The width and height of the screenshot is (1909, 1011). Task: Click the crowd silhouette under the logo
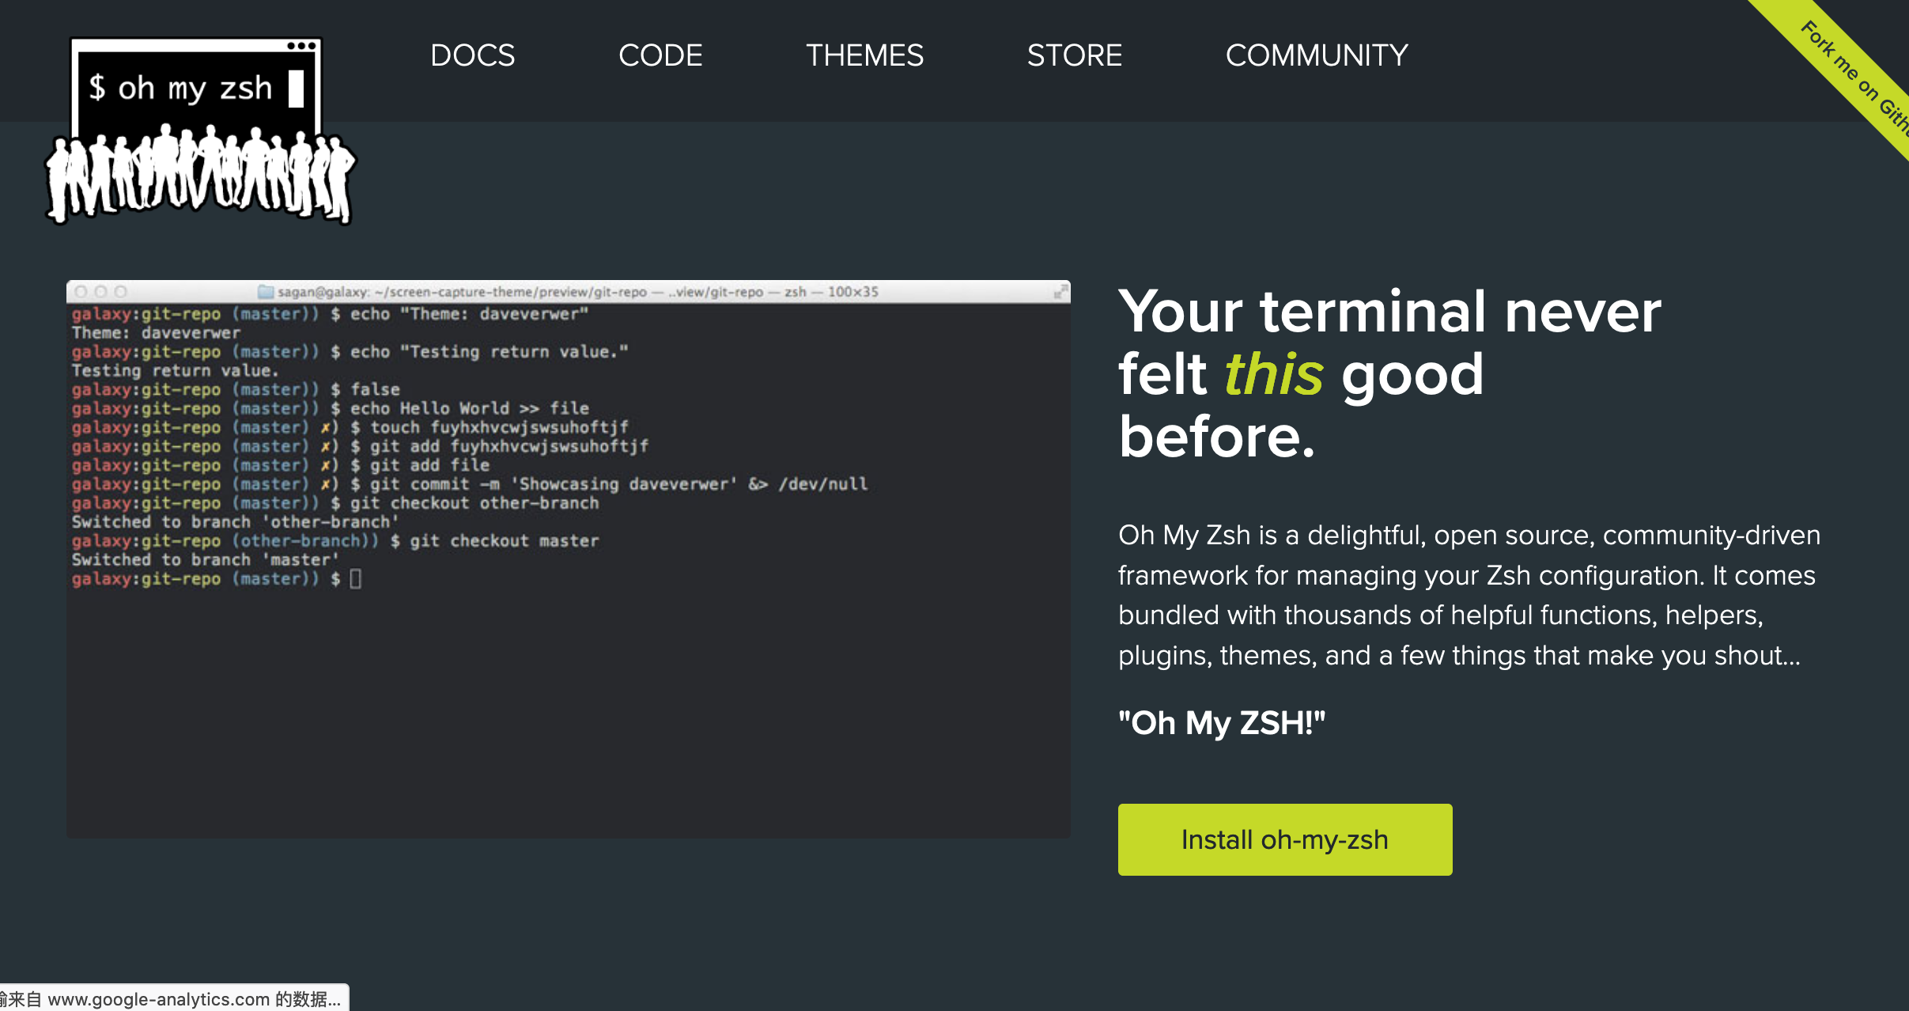(198, 176)
